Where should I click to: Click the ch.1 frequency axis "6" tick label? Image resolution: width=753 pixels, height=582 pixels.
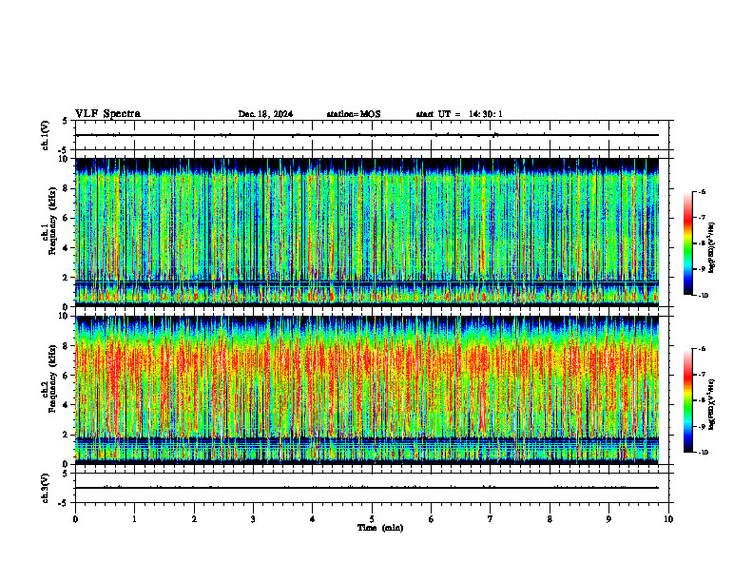67,219
